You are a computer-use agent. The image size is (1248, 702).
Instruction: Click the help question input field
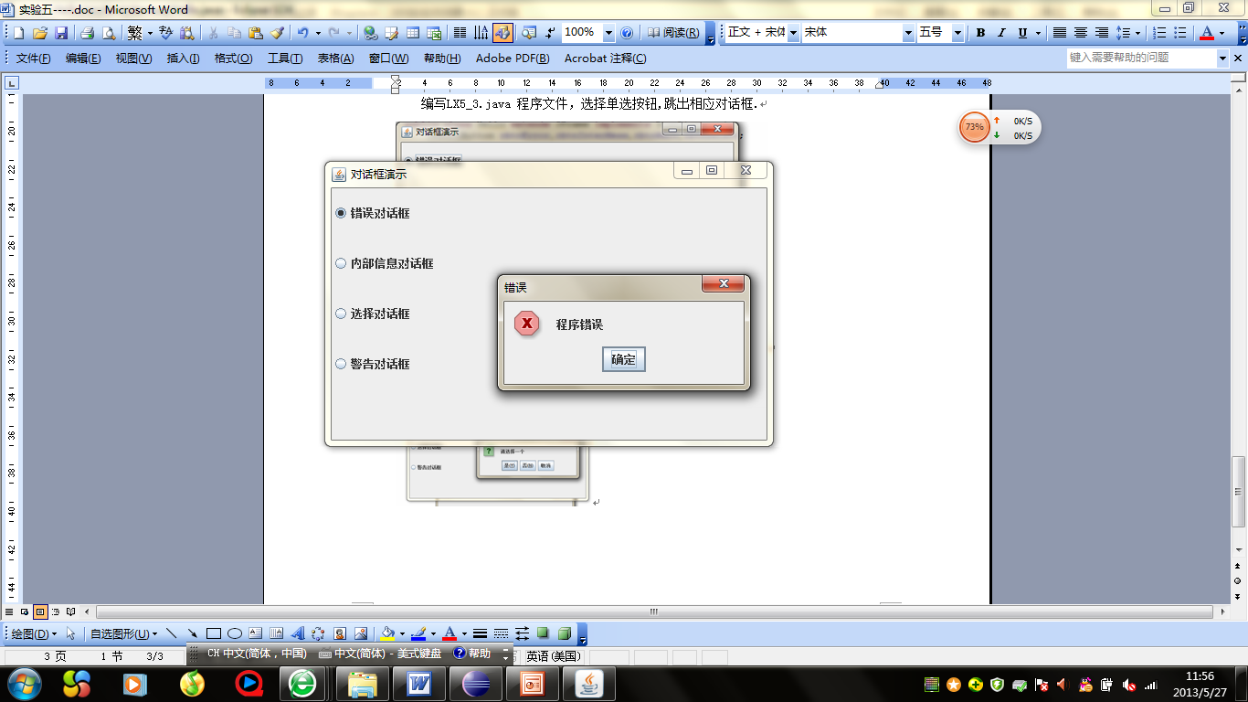(1141, 58)
